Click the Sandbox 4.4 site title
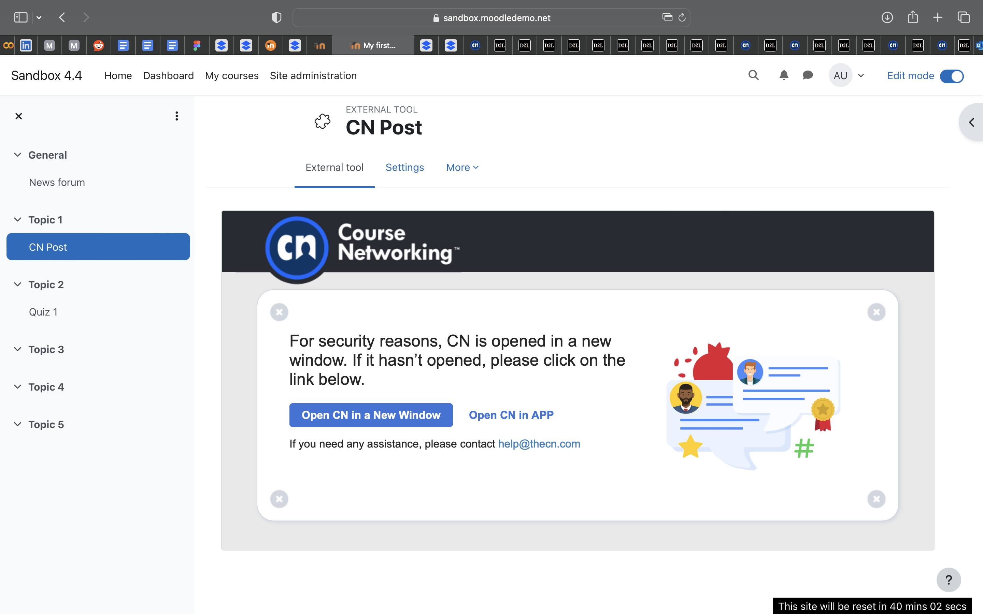 46,75
